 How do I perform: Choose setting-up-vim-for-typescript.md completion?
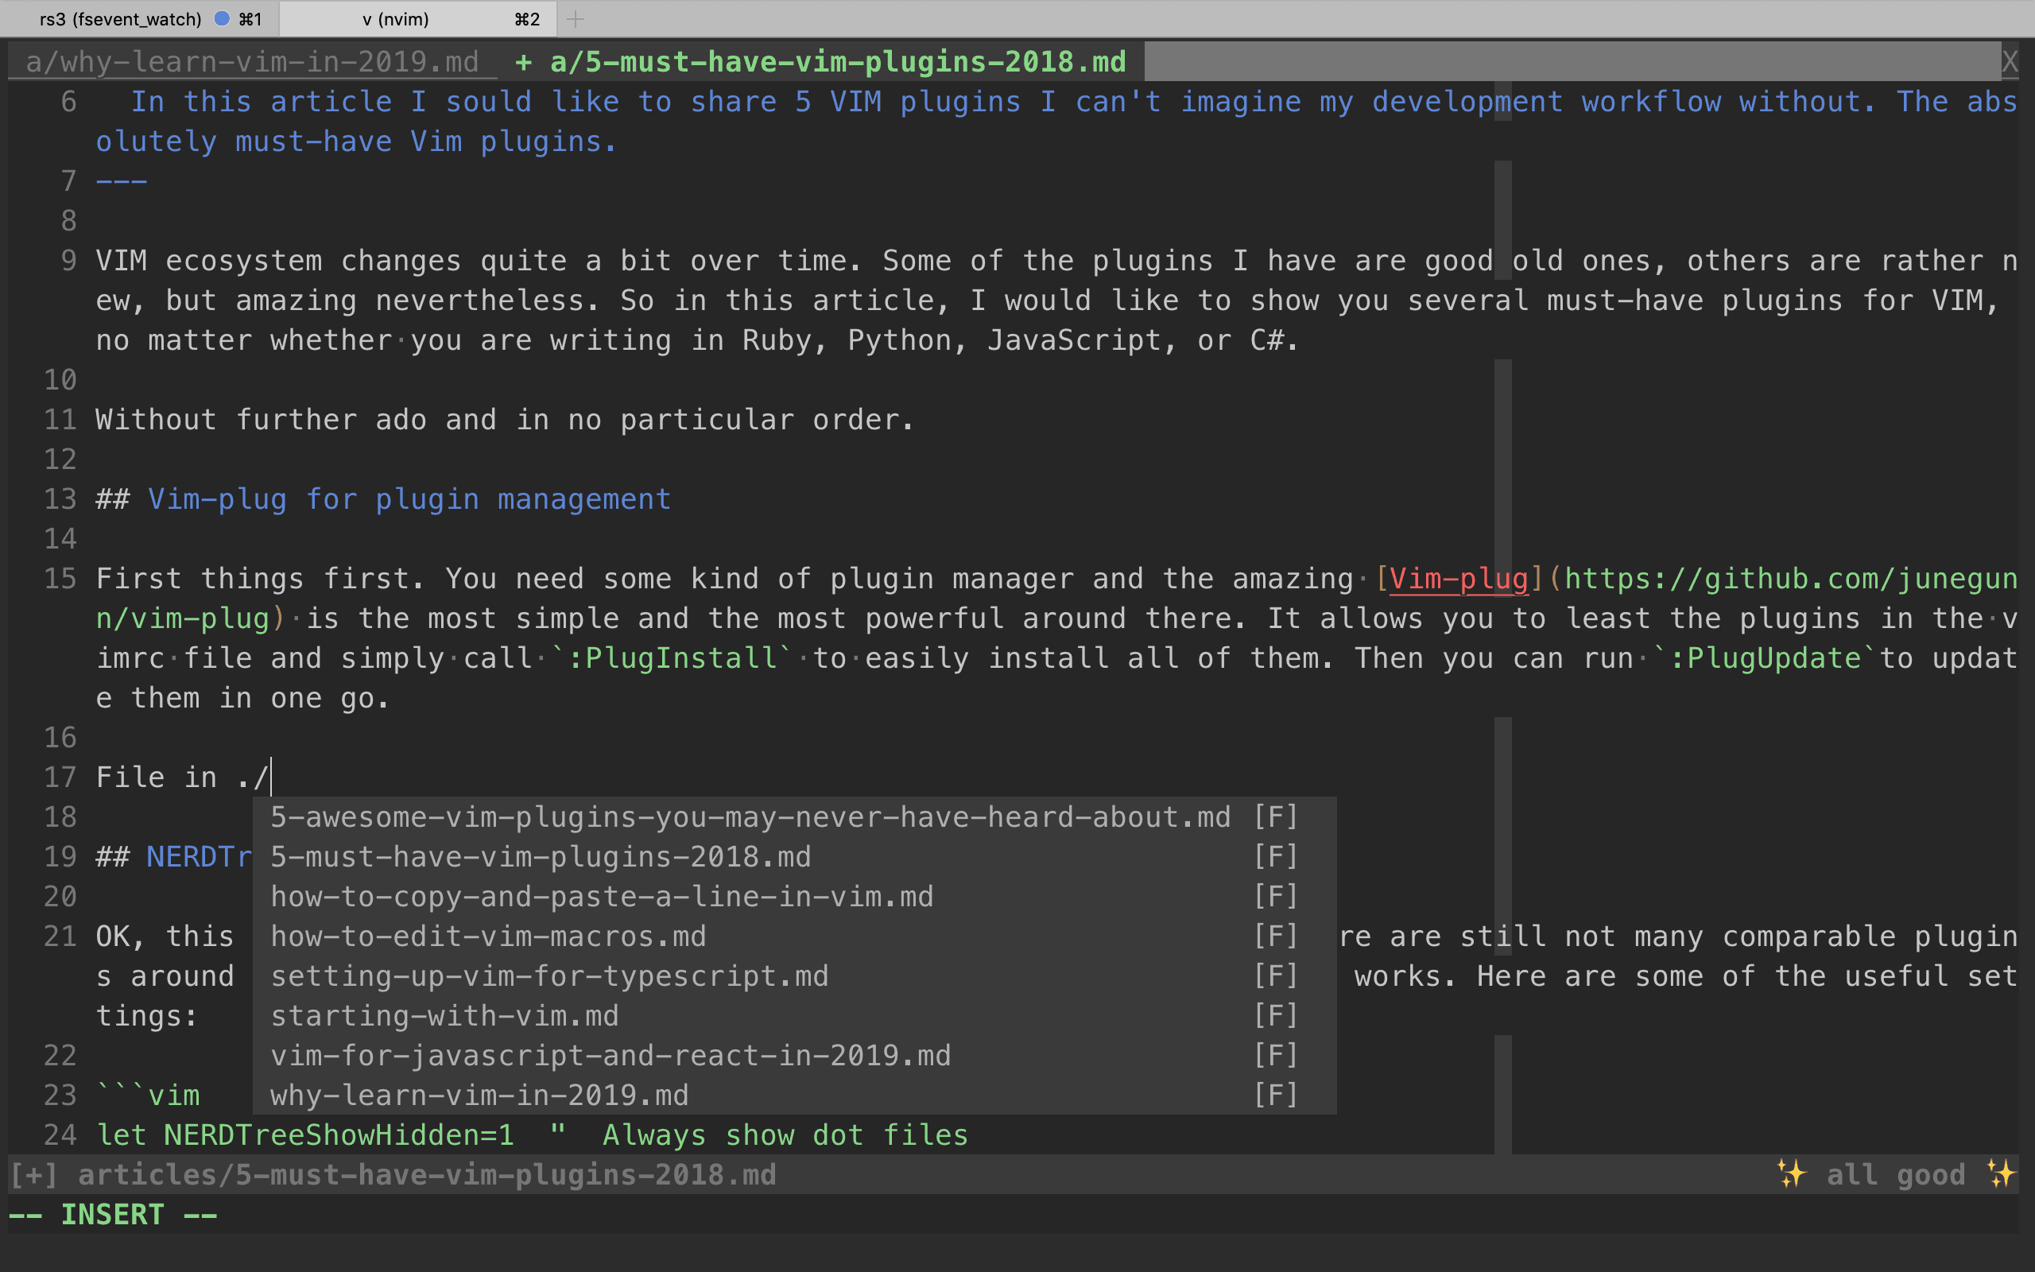click(x=549, y=976)
